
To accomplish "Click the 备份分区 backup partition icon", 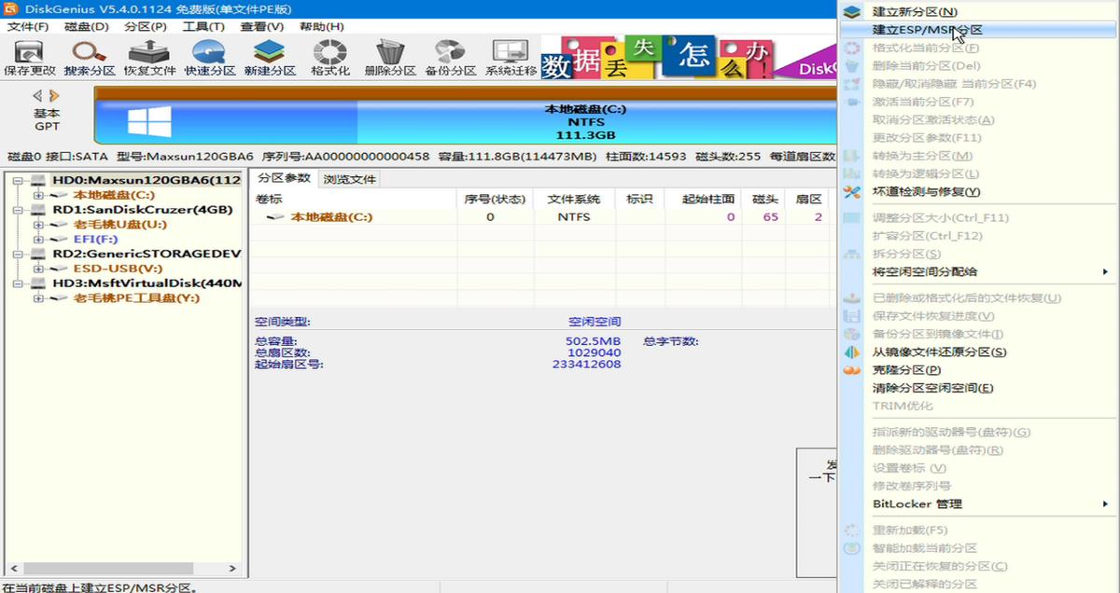I will pos(448,54).
